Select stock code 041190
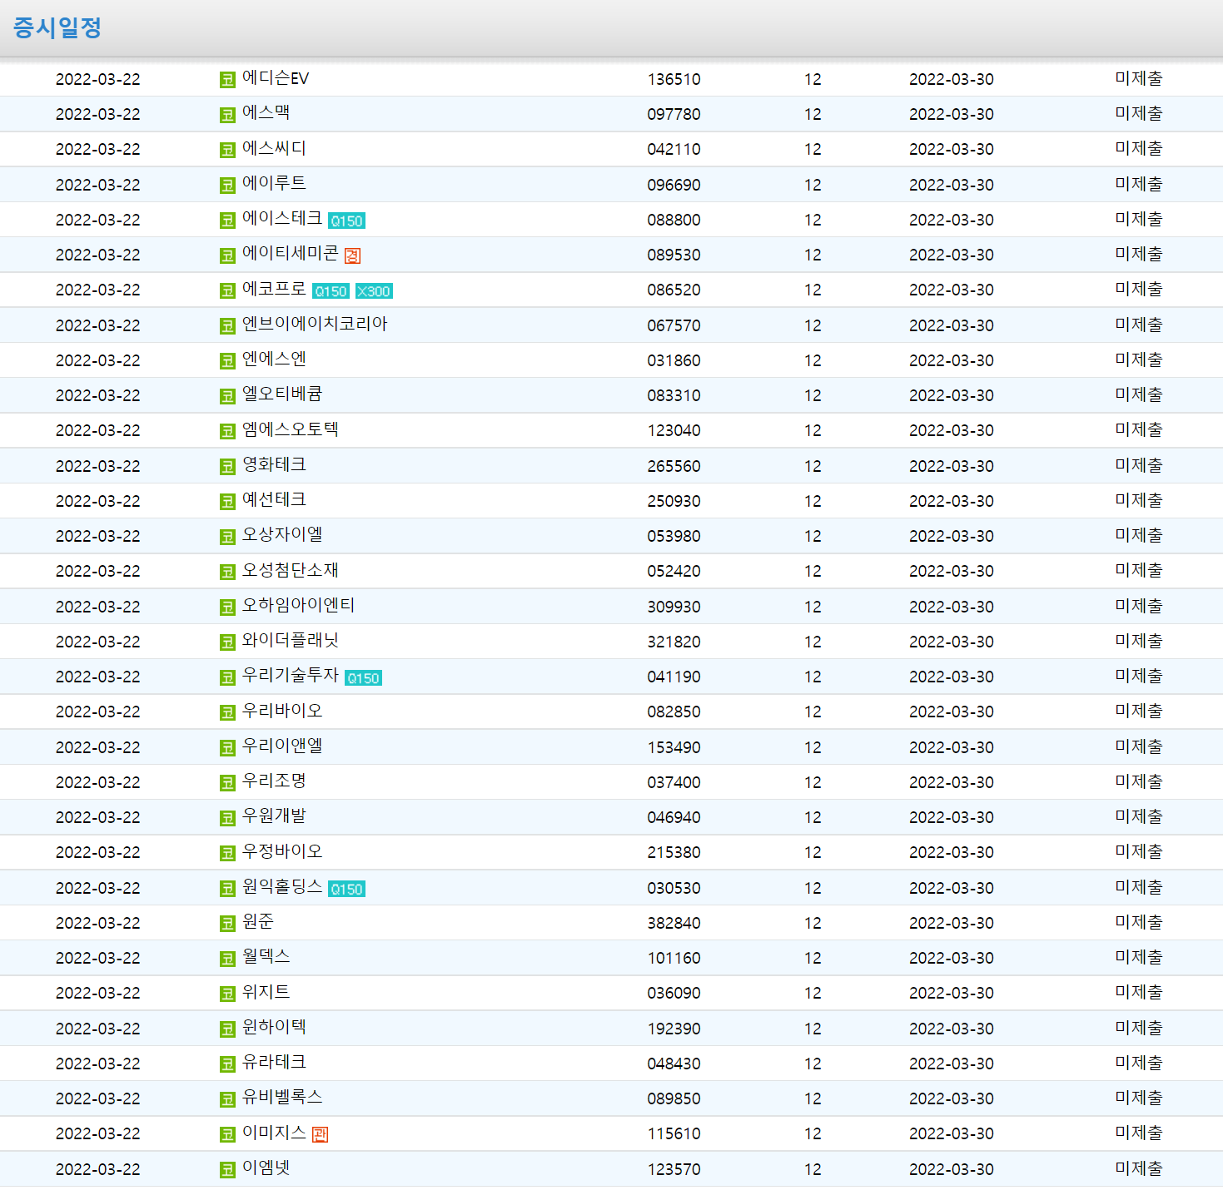 tap(674, 677)
